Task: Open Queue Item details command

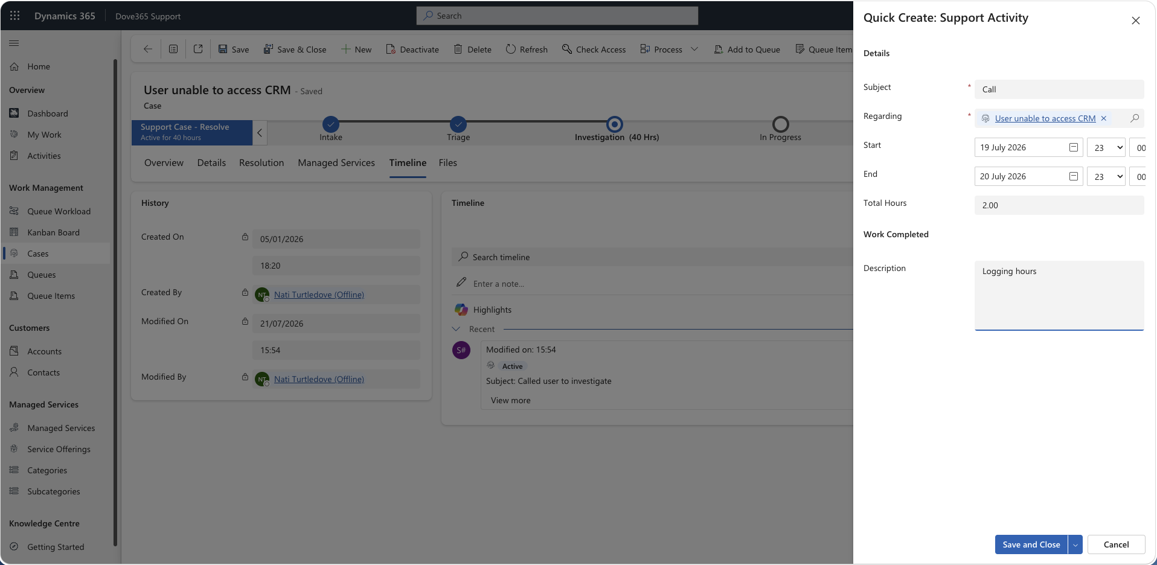Action: tap(824, 49)
